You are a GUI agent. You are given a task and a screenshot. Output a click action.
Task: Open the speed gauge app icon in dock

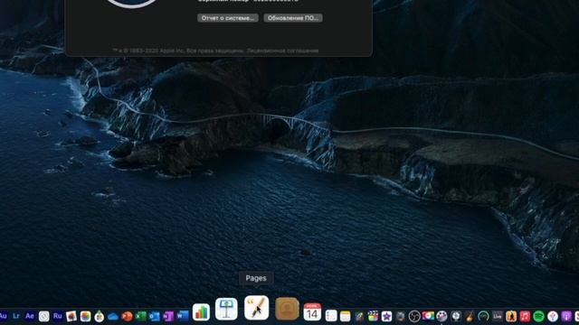[x=483, y=316]
